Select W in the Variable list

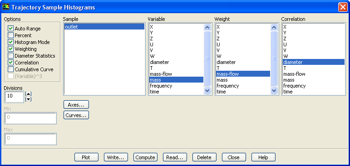point(176,56)
